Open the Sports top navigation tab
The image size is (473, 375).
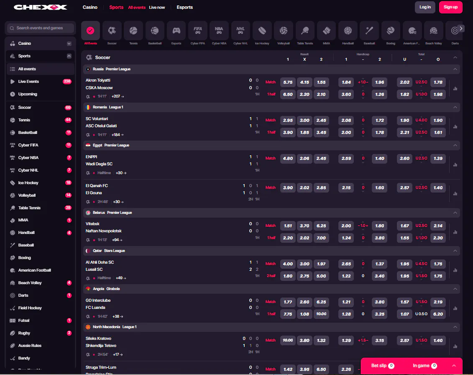(116, 7)
